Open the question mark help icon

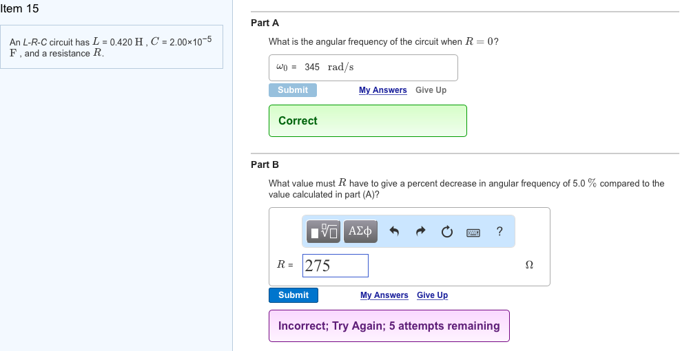(x=499, y=232)
